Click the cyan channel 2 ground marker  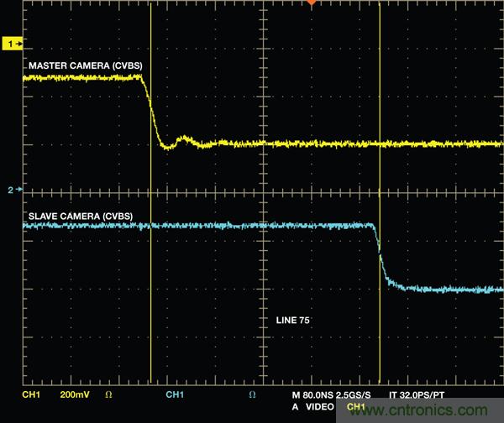pos(11,191)
